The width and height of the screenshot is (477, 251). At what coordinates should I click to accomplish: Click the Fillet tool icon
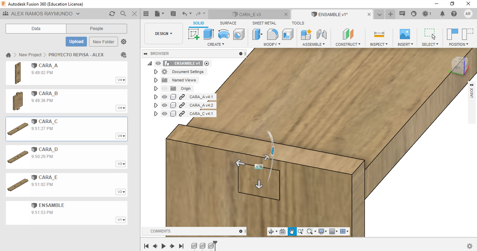click(272, 34)
